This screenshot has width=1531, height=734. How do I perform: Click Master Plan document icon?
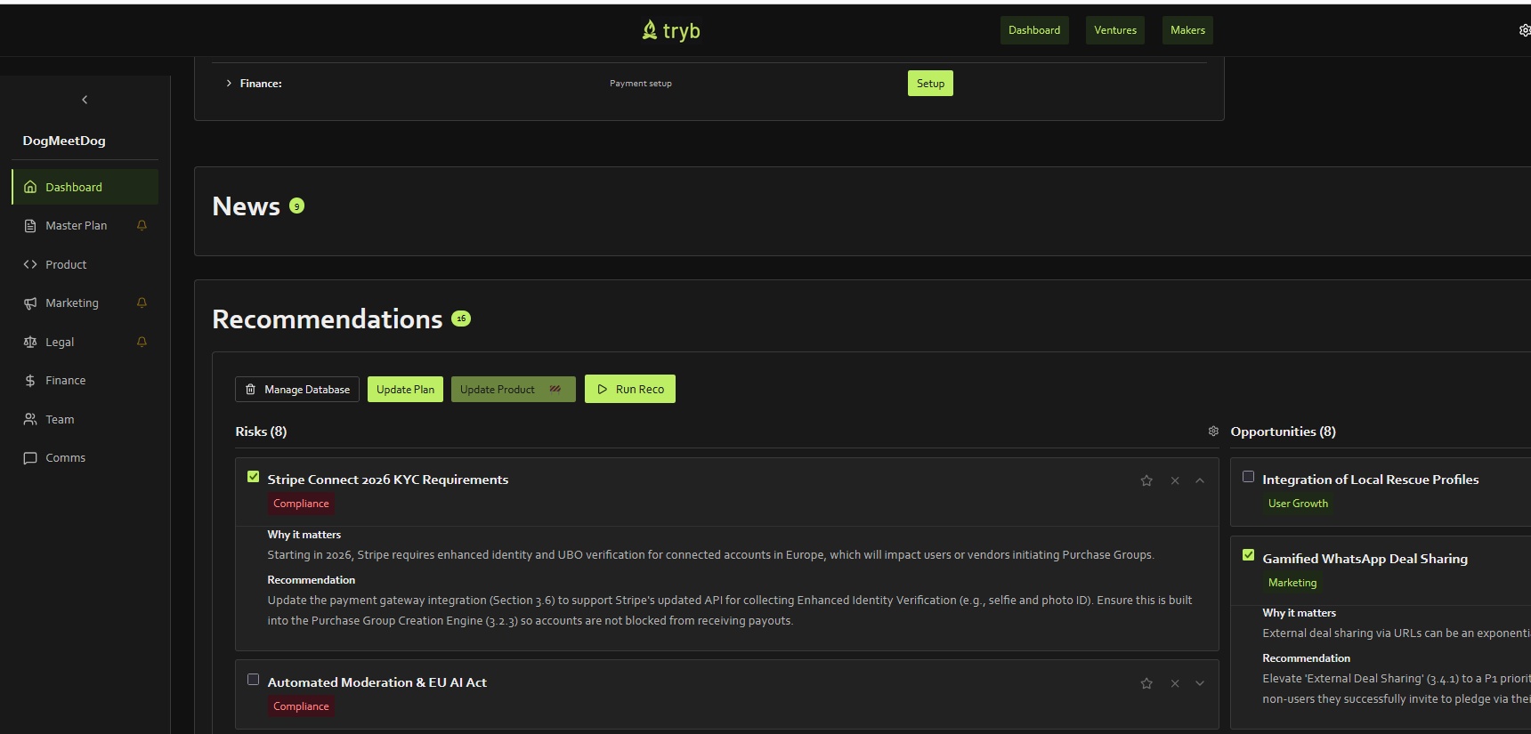[30, 226]
